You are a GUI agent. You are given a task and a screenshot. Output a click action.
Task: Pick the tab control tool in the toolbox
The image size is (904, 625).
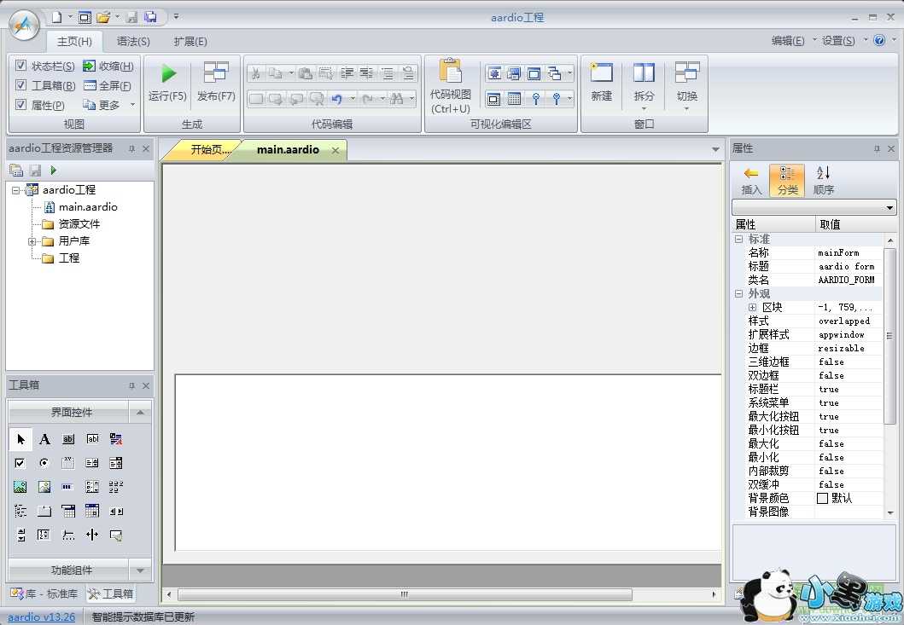44,511
